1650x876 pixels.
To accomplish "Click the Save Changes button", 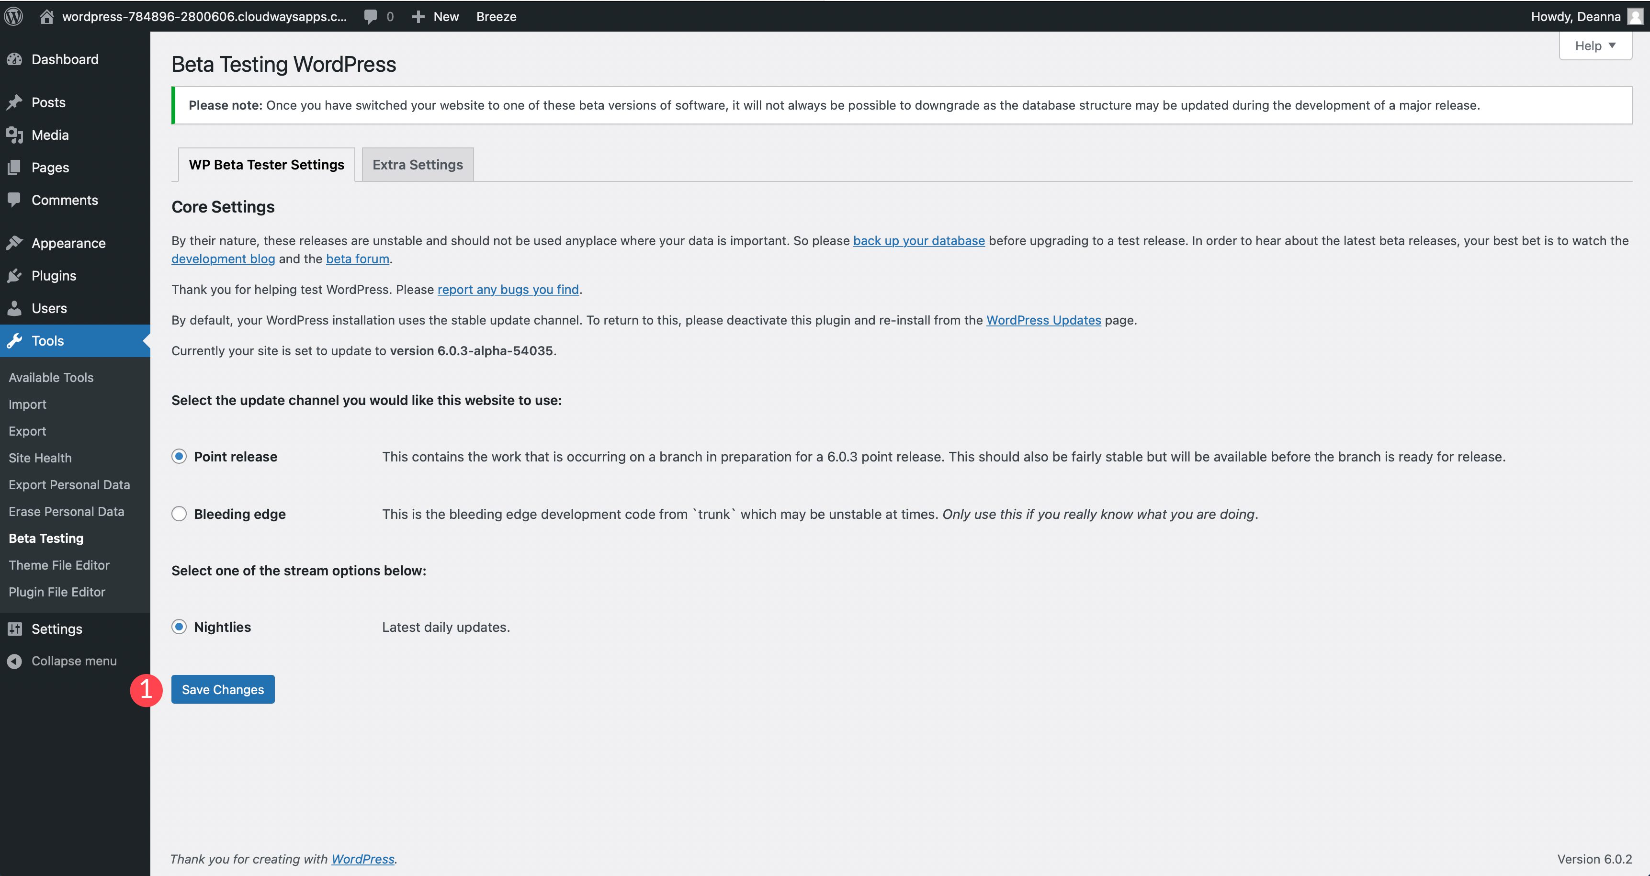I will [223, 689].
